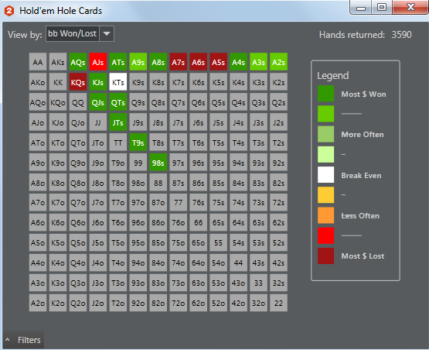Viewport: 429px width, 350px height.
Task: Select the AKo hand cell
Action: click(38, 82)
